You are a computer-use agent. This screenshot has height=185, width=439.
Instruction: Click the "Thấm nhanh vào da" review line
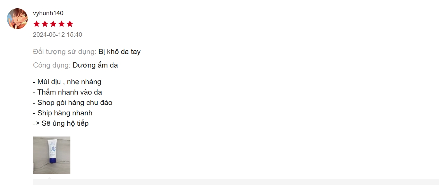[x=68, y=92]
